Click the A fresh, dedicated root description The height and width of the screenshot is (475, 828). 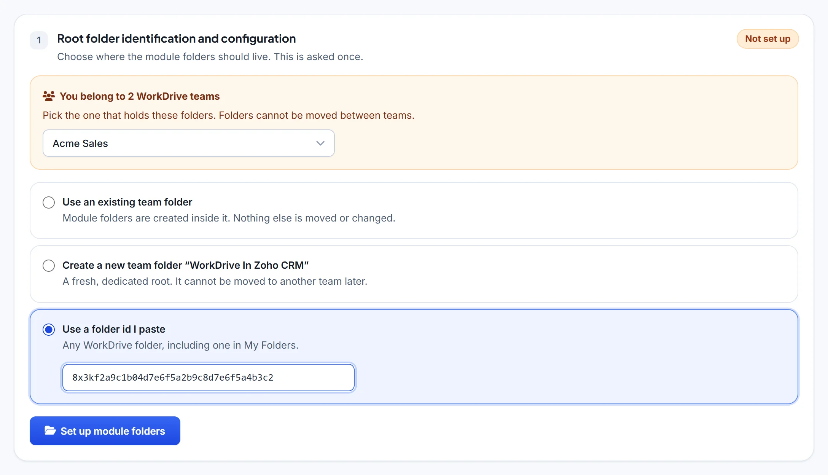coord(215,281)
